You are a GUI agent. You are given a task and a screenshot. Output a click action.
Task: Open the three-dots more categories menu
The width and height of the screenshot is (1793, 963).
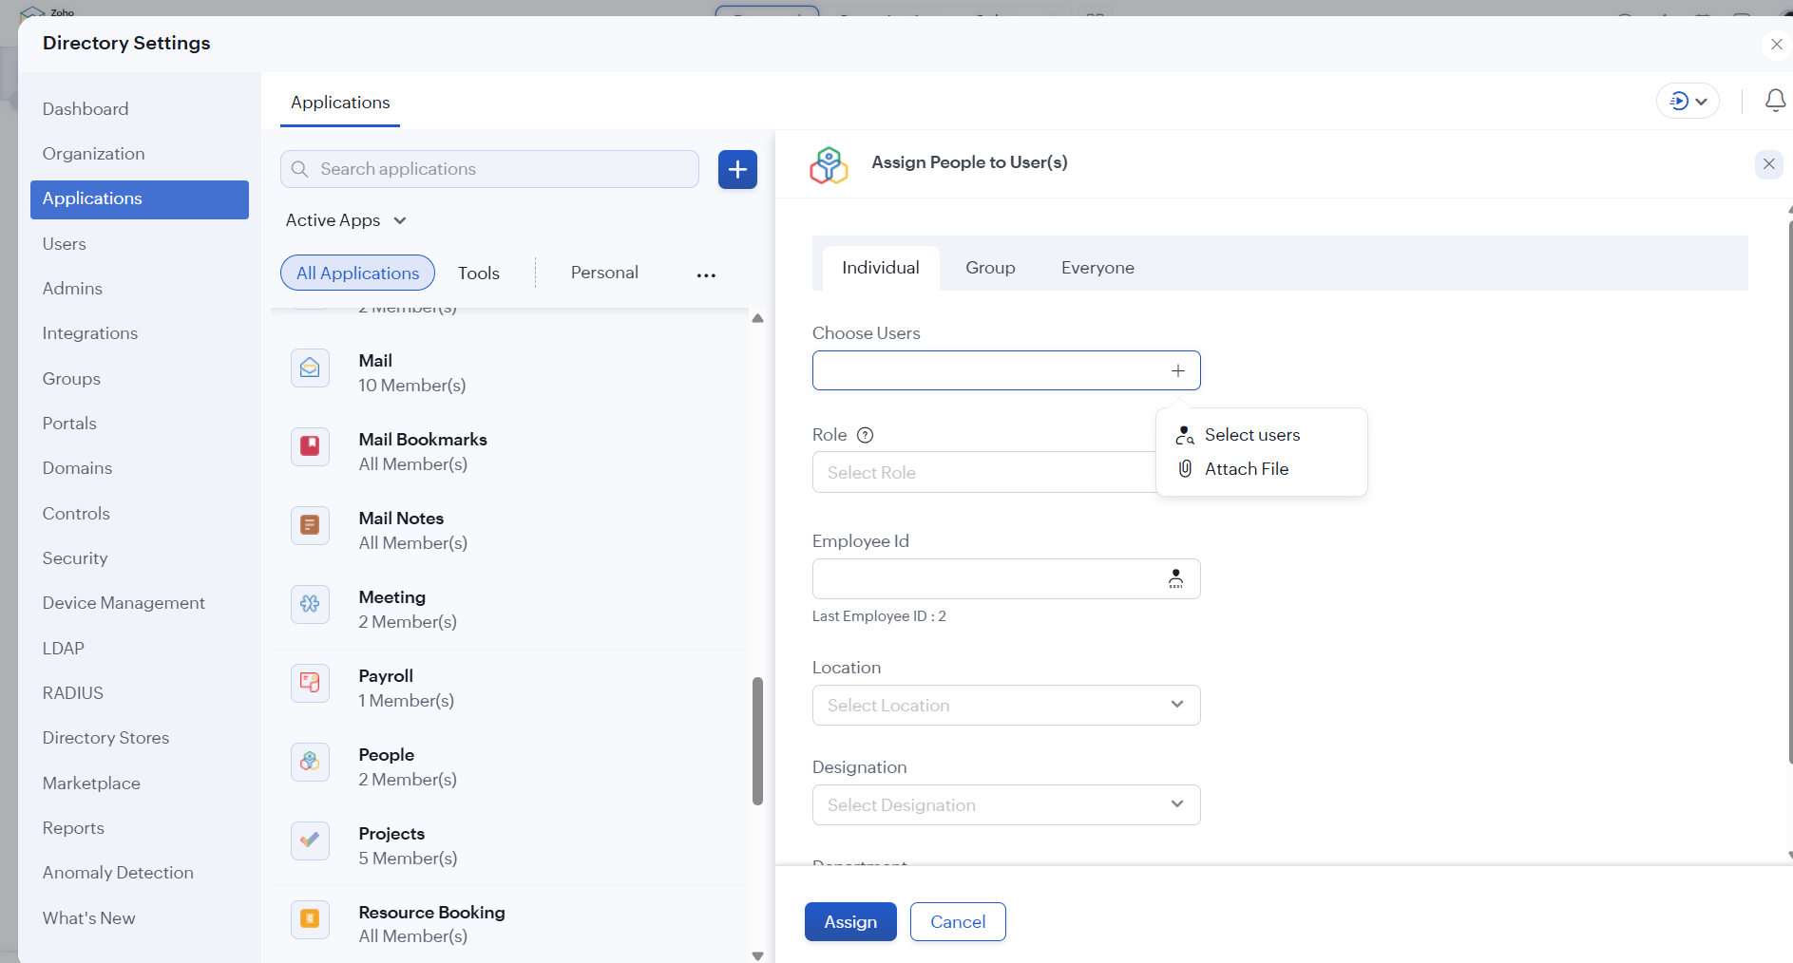(706, 275)
